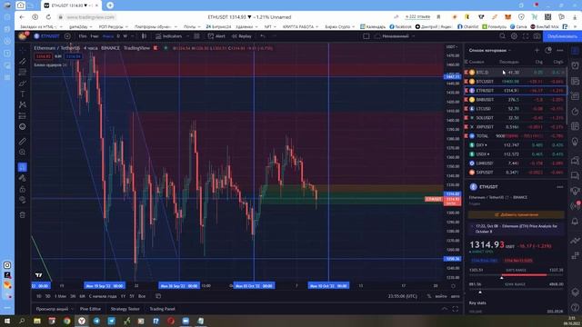This screenshot has width=582, height=327.
Task: Open the ideas lightbulb icon in right sidebar
Action: 575,142
